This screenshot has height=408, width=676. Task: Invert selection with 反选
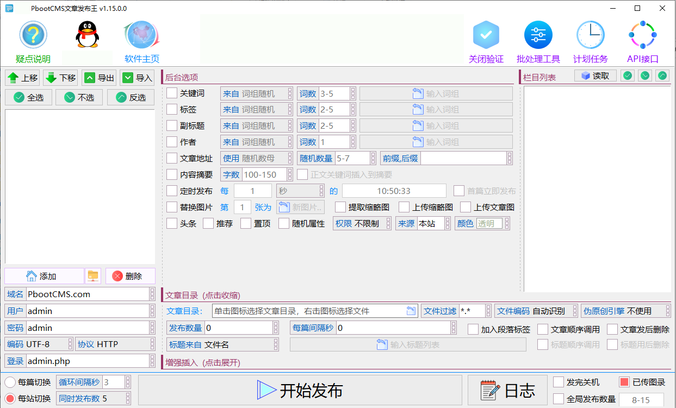point(131,97)
